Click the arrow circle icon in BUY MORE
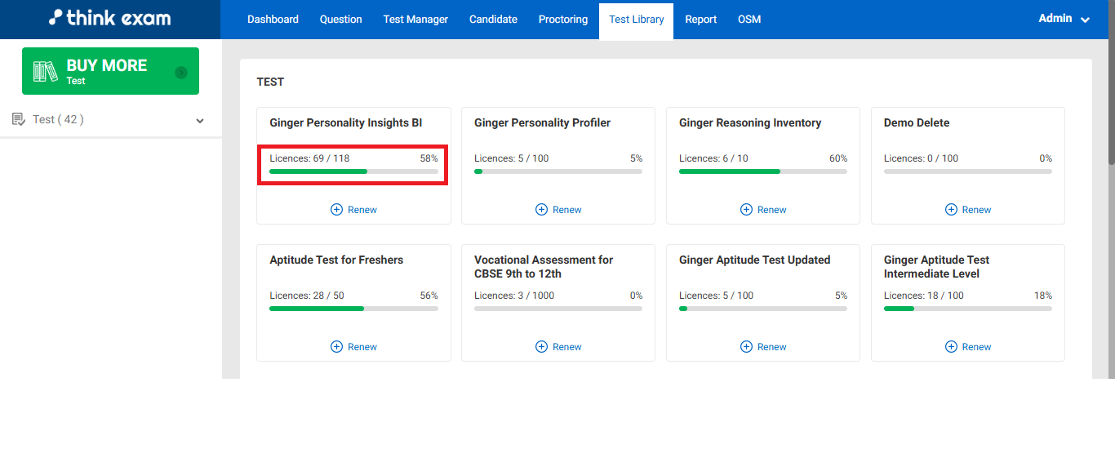Image resolution: width=1115 pixels, height=467 pixels. (181, 73)
